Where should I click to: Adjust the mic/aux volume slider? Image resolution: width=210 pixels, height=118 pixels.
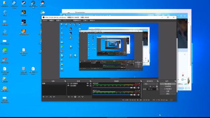coord(113,95)
